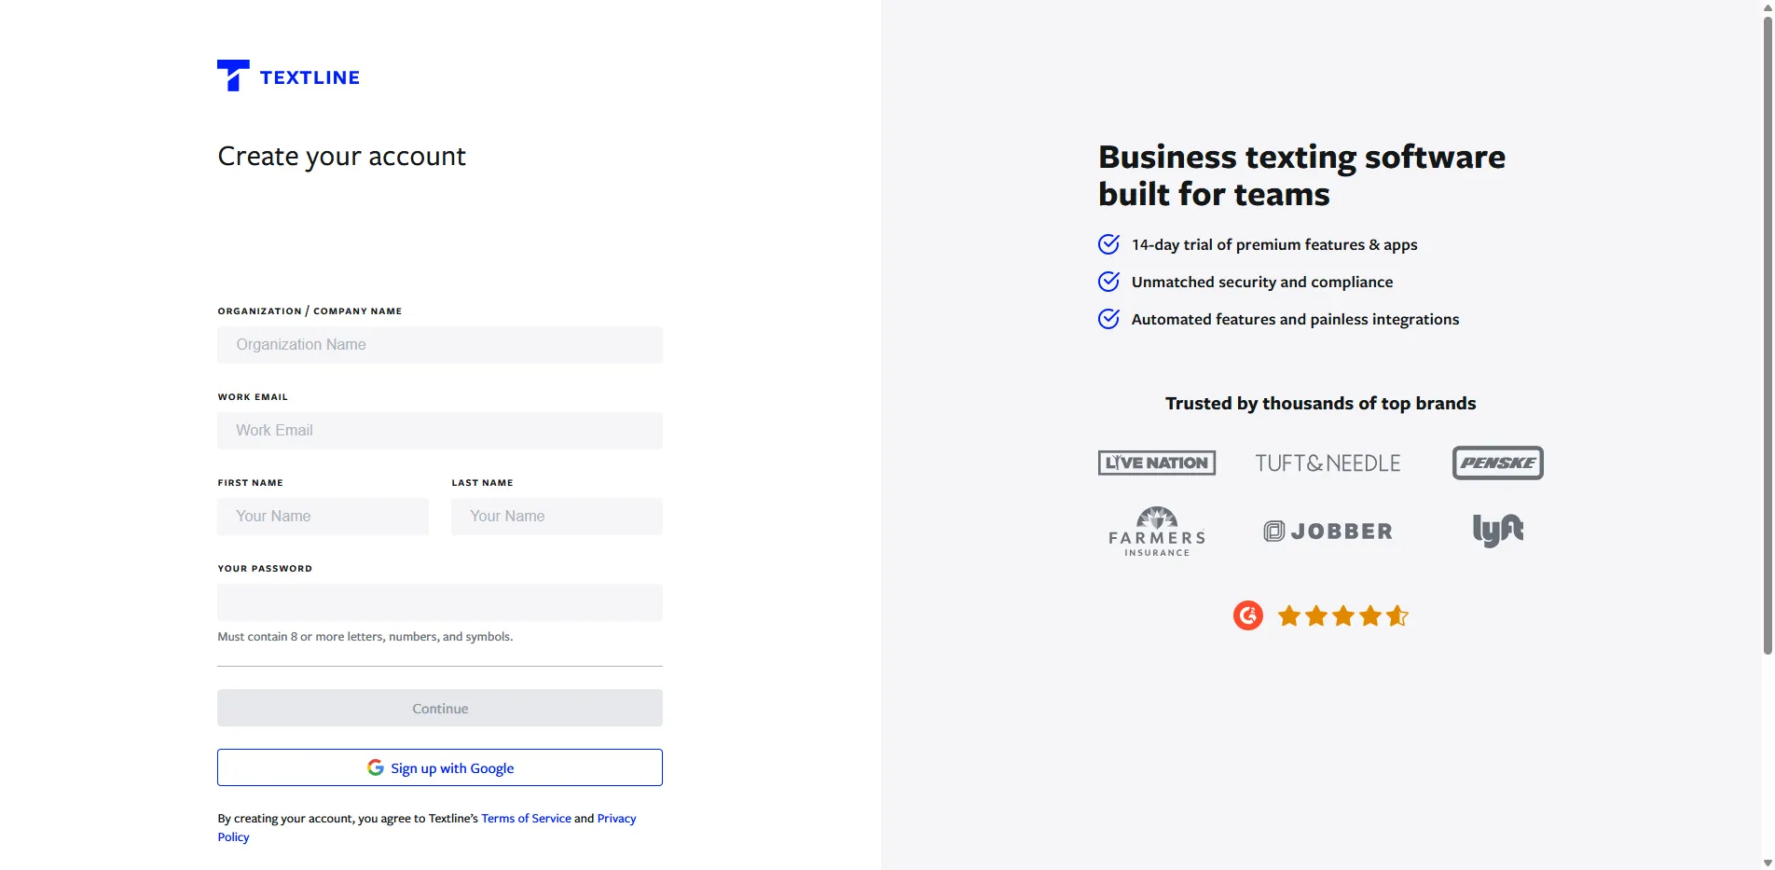Focus the Organization Name field
The image size is (1775, 870).
[440, 345]
